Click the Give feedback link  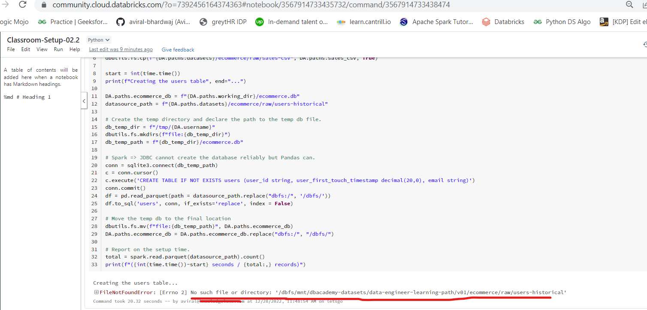tap(178, 50)
